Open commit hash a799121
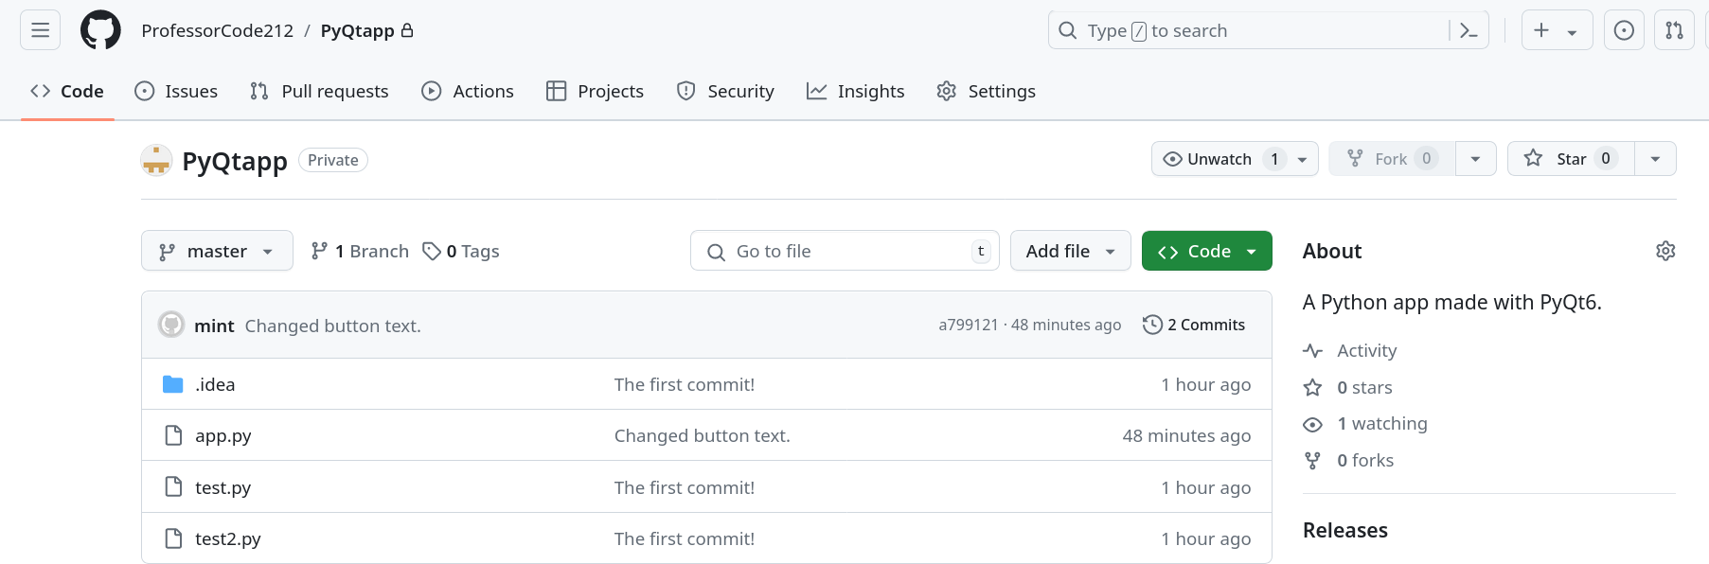 coord(969,325)
